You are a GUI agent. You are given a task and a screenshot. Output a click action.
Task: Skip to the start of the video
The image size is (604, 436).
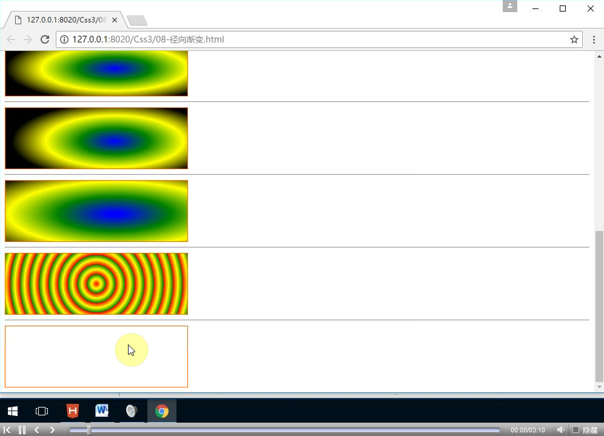(7, 430)
